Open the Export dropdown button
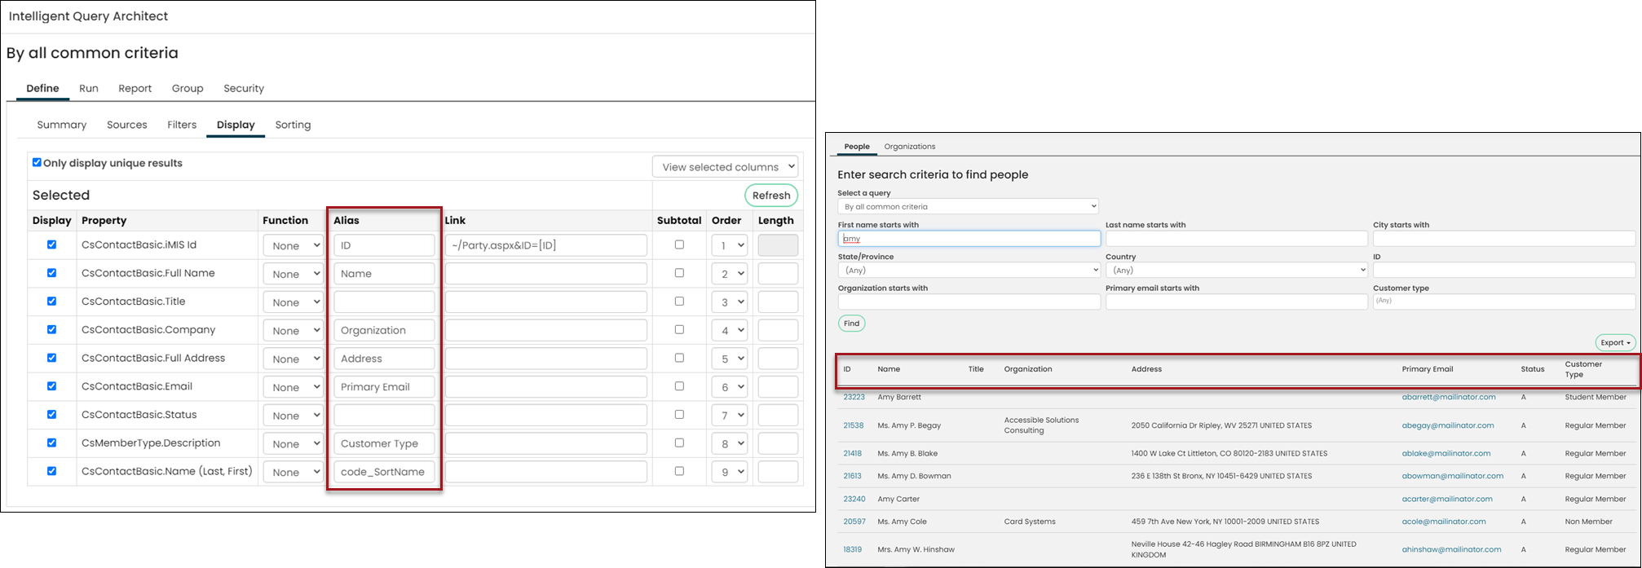The image size is (1642, 568). [x=1615, y=342]
